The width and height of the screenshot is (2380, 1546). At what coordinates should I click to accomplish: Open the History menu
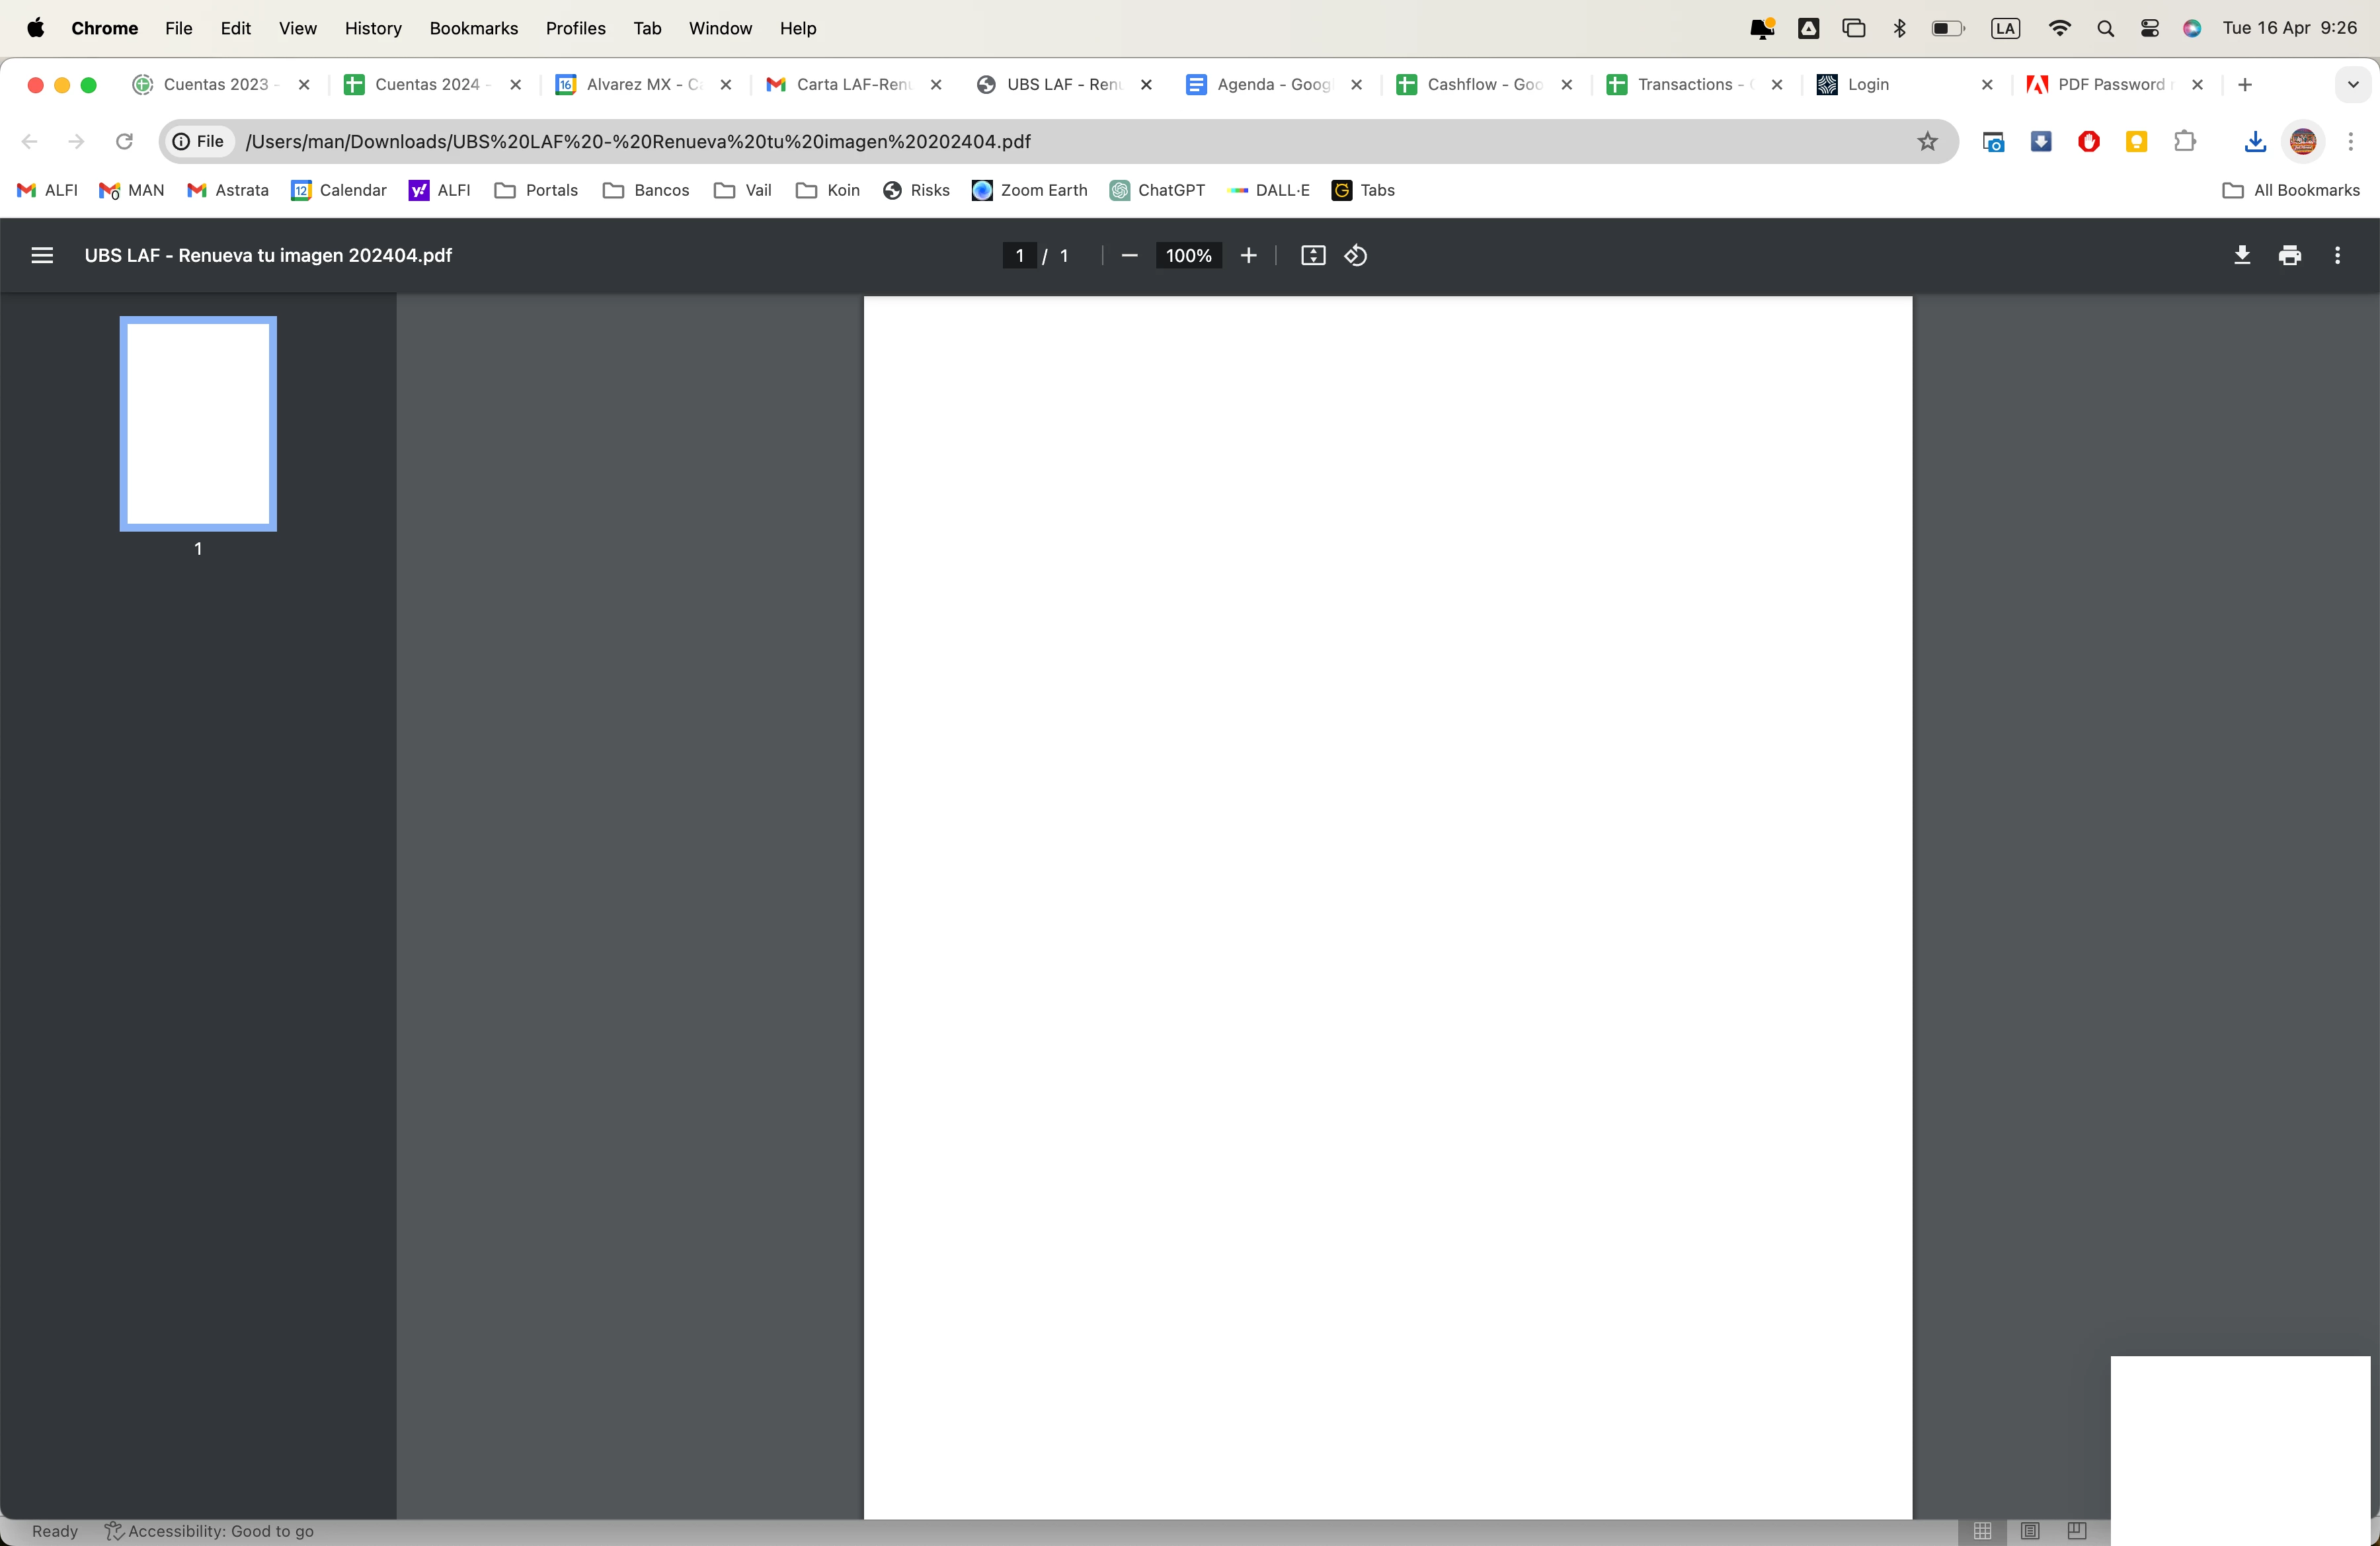click(373, 28)
